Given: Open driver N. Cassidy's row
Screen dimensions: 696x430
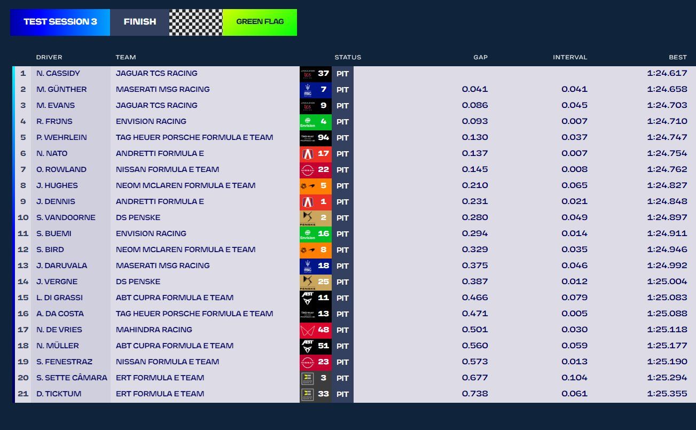Looking at the screenshot, I should coord(58,74).
